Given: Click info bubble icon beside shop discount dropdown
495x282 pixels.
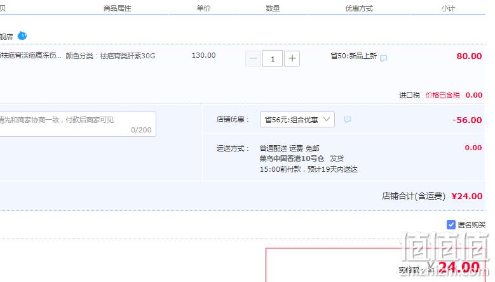Looking at the screenshot, I should tap(347, 119).
